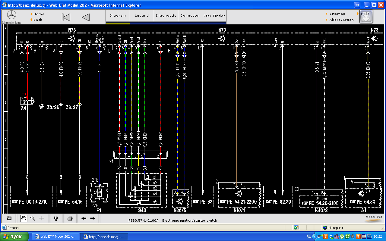This screenshot has width=386, height=241.
Task: Select the crosshair plus tool
Action: (41, 218)
